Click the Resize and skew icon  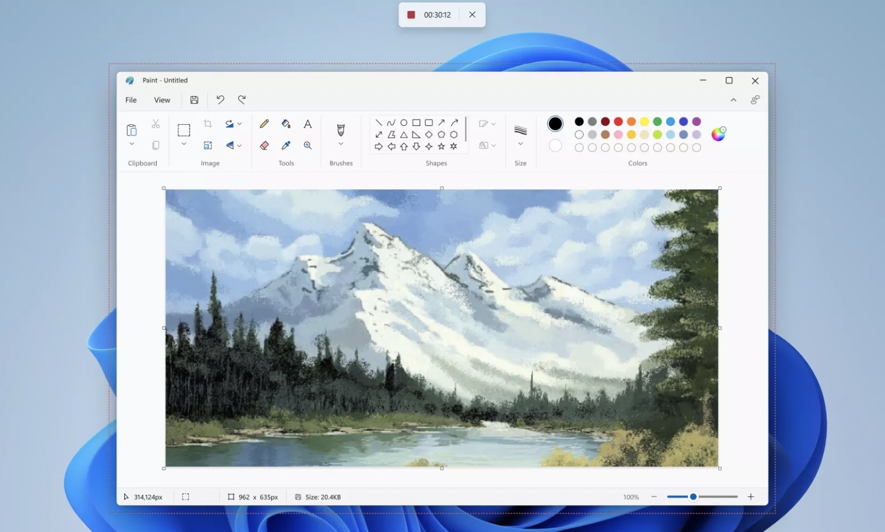208,145
